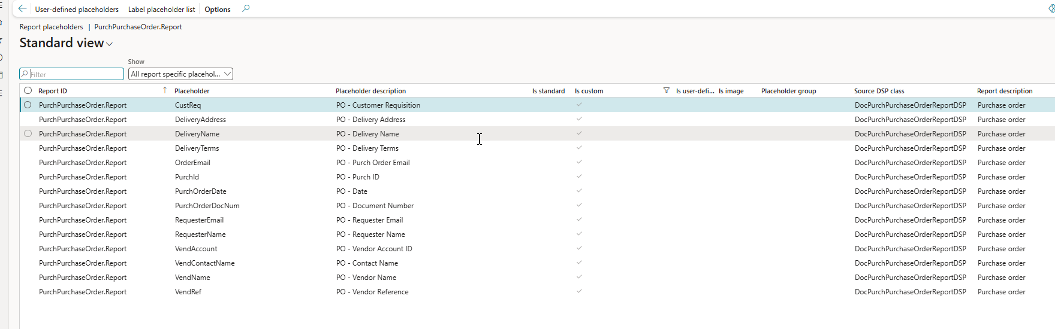Click the Filter input field
The width and height of the screenshot is (1055, 329).
[x=75, y=74]
